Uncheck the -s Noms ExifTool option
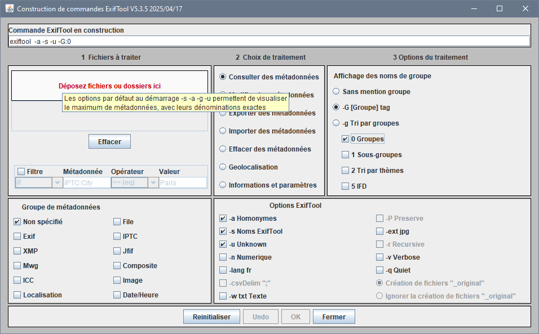 coord(223,231)
